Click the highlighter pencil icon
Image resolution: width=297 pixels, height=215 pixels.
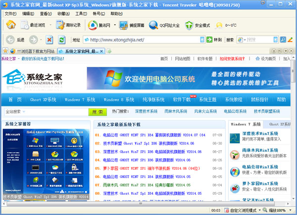coord(290,40)
